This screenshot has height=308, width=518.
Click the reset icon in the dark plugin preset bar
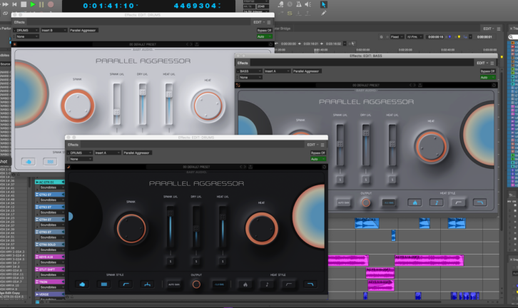(x=324, y=167)
